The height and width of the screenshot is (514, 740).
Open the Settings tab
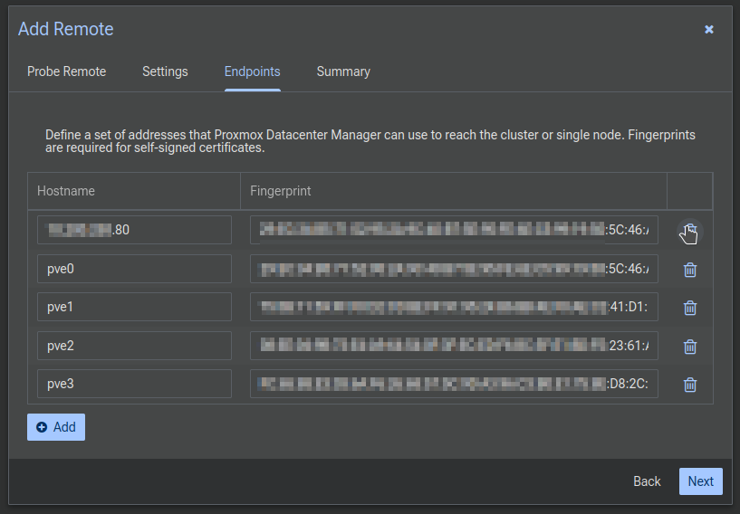[165, 71]
